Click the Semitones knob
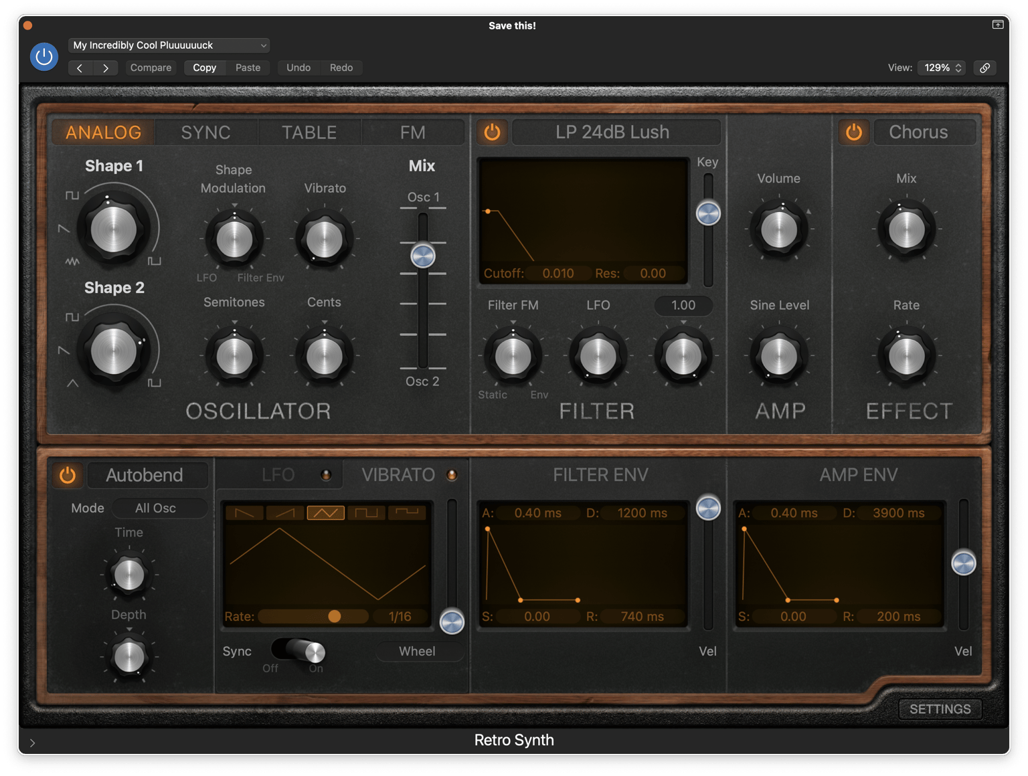 234,355
